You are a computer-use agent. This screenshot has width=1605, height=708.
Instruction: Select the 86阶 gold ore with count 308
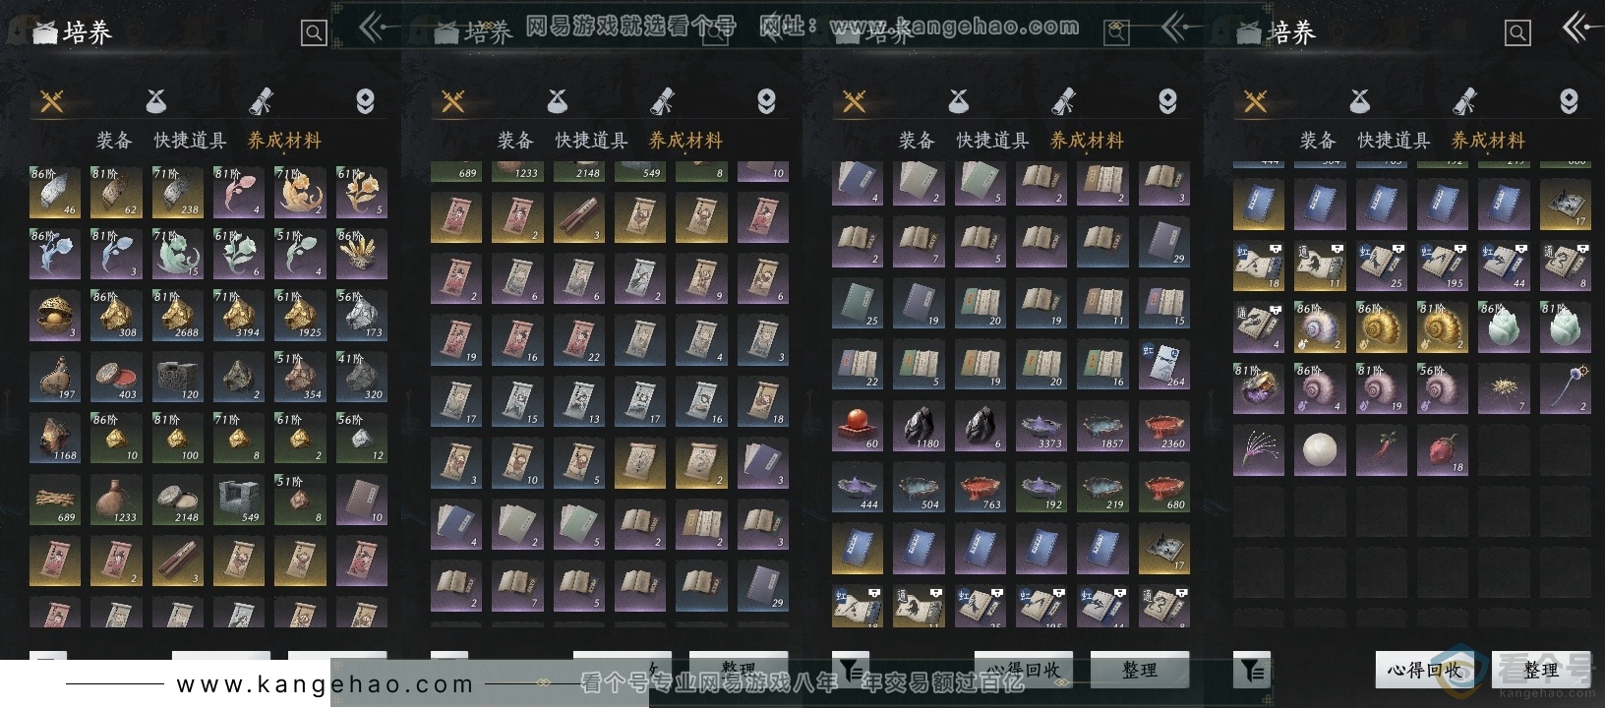click(x=116, y=315)
